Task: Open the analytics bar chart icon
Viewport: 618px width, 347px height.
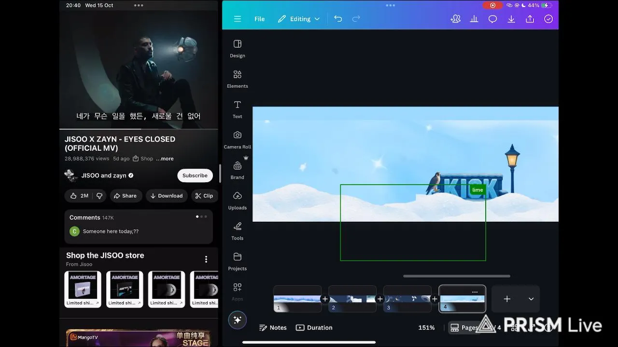Action: click(x=474, y=19)
